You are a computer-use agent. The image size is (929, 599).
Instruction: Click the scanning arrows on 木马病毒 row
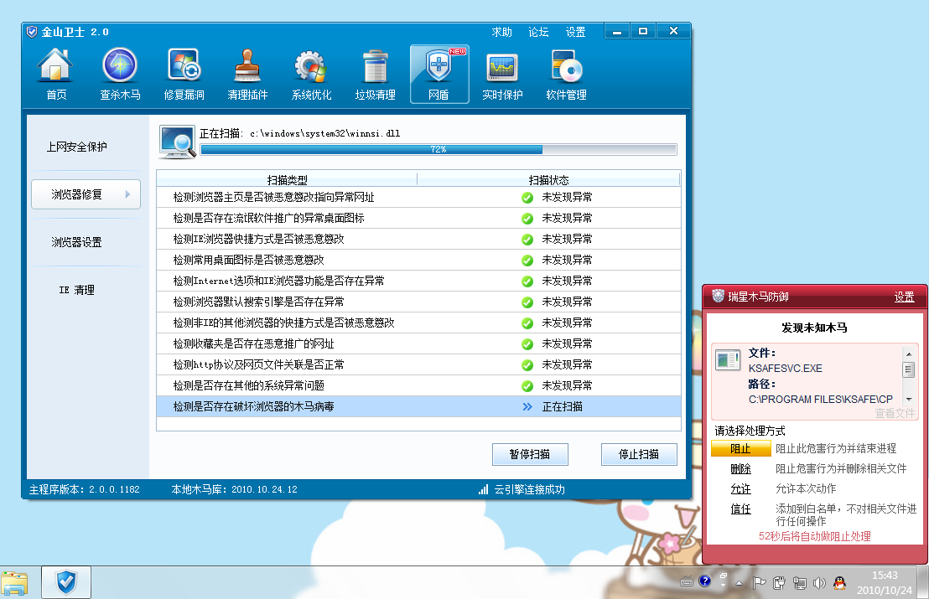527,406
